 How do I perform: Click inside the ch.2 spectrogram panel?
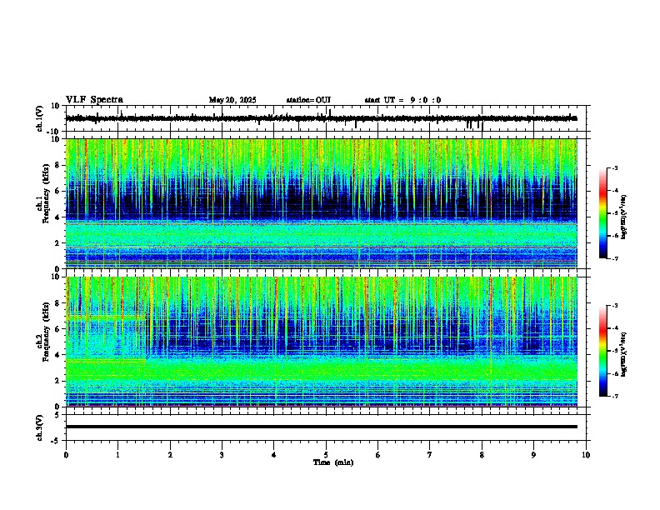[x=322, y=342]
